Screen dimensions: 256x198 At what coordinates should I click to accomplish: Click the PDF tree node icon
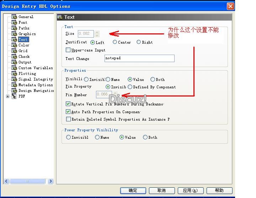(x=14, y=96)
